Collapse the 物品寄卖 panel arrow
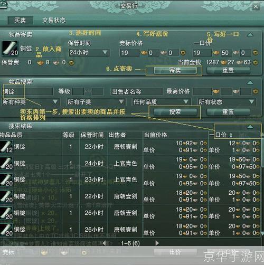Screen dimensions: 264x265 [250, 35]
